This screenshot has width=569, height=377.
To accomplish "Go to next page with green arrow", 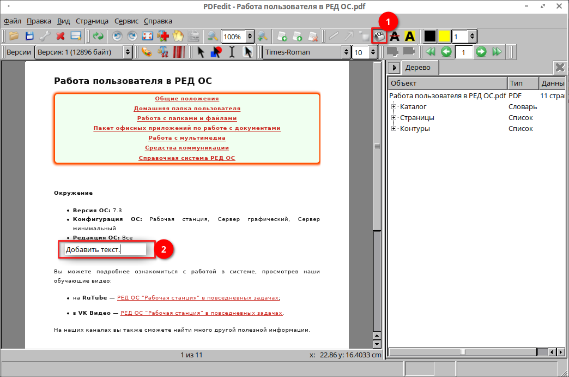I will [481, 52].
